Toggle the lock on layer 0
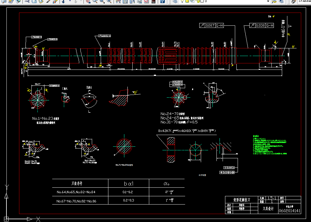311x222 pixels. coord(198,1)
